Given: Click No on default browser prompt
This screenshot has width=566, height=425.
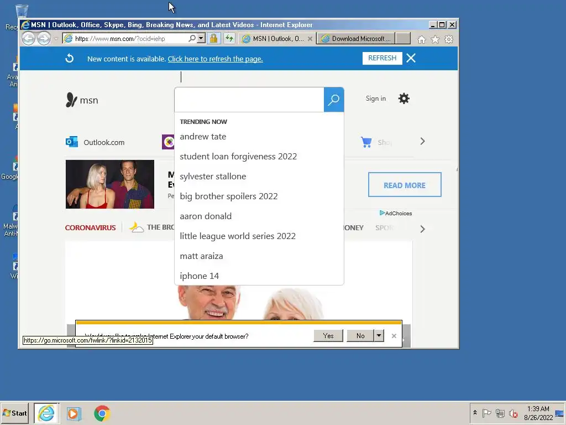Looking at the screenshot, I should click(360, 336).
